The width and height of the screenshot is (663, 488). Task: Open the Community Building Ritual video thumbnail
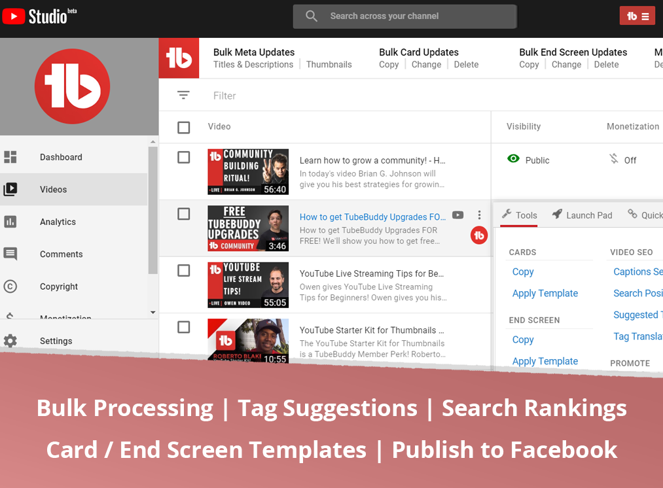pyautogui.click(x=248, y=171)
